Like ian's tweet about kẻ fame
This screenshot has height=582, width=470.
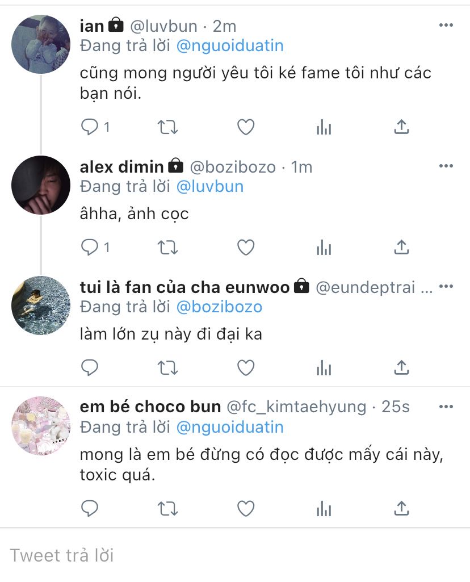(x=246, y=127)
